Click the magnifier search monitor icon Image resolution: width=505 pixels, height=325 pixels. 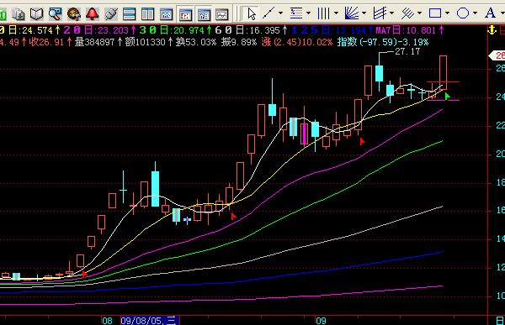[x=55, y=13]
